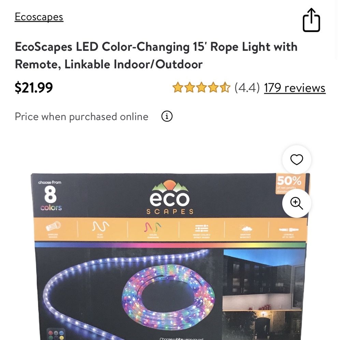The height and width of the screenshot is (340, 340).
Task: Tap the wireless remote icon on orange strip
Action: click(53, 227)
